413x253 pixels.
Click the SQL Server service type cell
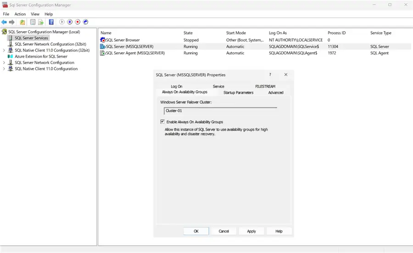(380, 47)
